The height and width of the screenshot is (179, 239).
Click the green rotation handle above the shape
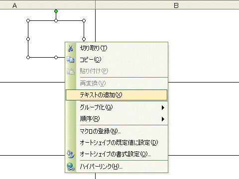[56, 11]
